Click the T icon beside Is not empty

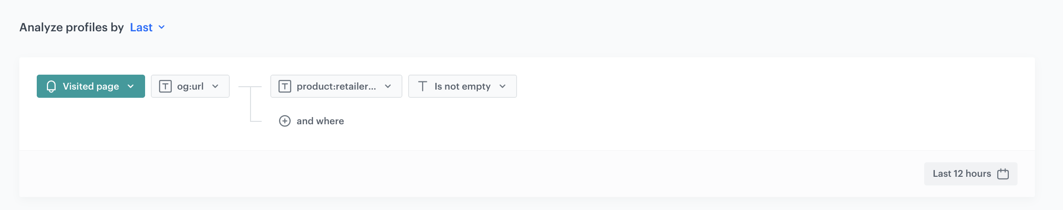coord(423,86)
